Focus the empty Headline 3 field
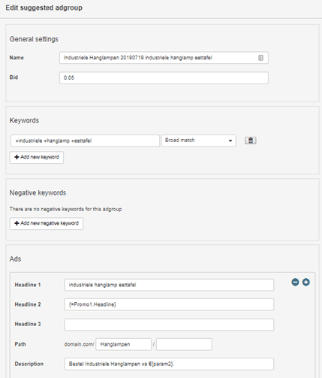Image resolution: width=322 pixels, height=378 pixels. tap(169, 325)
